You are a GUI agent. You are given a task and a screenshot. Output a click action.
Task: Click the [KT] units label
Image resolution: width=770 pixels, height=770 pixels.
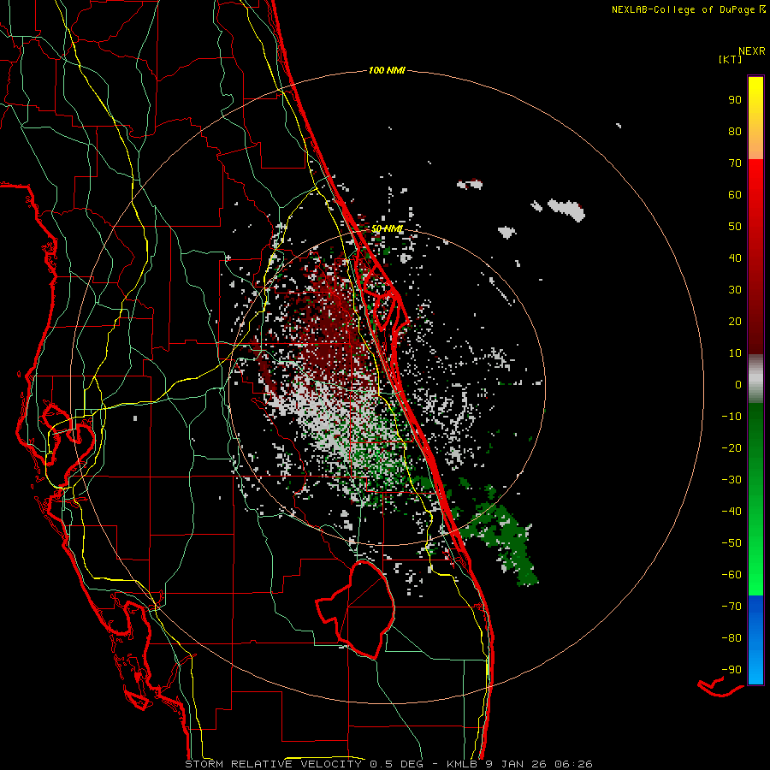[x=731, y=59]
